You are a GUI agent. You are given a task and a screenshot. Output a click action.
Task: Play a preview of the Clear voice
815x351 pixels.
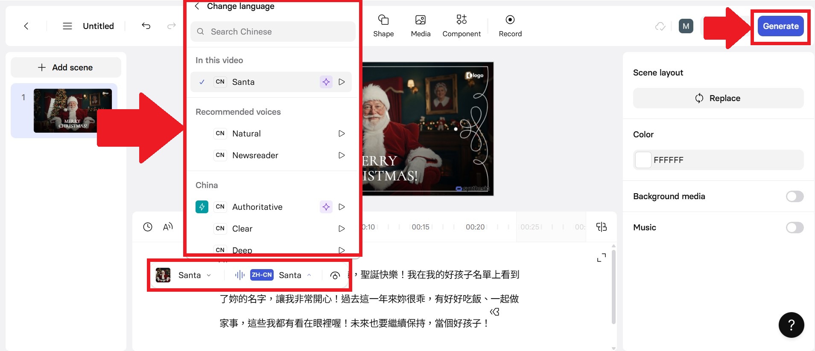tap(342, 229)
